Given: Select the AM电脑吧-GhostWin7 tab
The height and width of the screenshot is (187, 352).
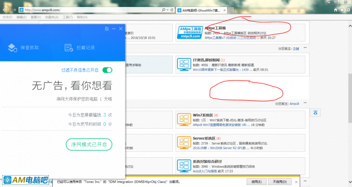Looking at the screenshot, I should tap(202, 10).
